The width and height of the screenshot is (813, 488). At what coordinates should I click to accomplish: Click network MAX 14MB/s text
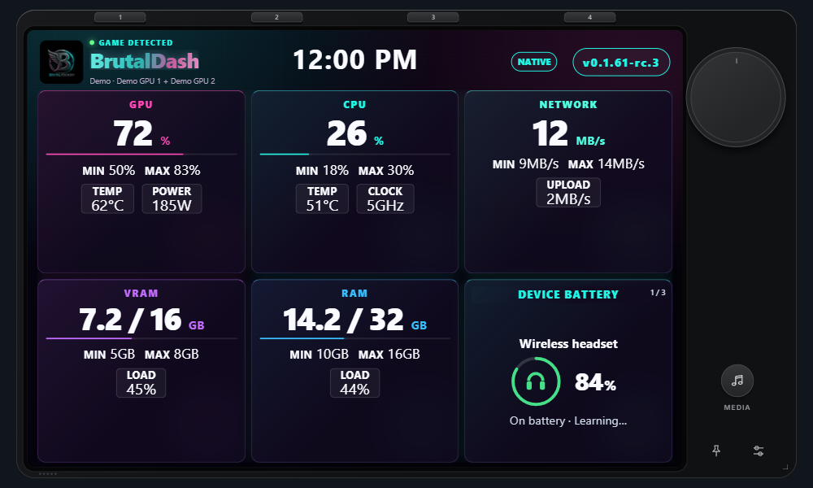(x=606, y=163)
